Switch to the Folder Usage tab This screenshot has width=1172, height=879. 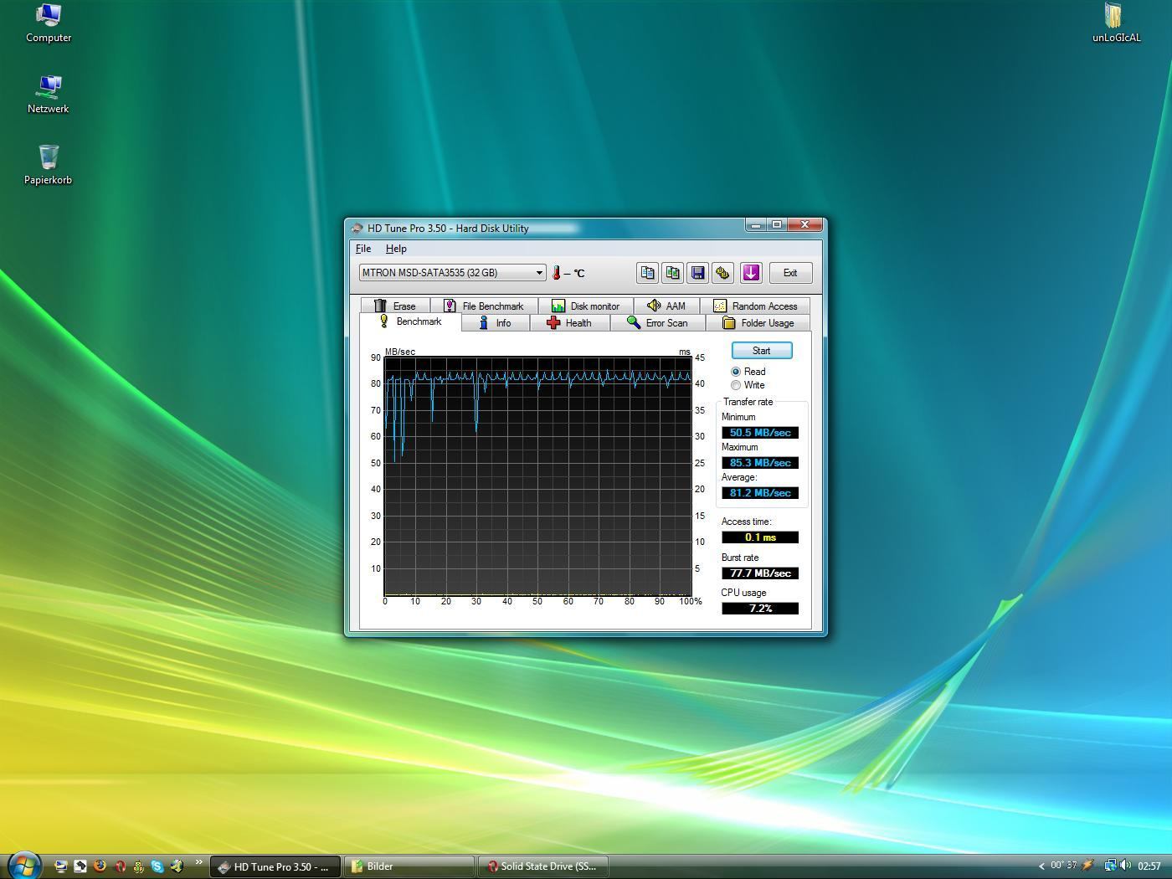point(758,323)
